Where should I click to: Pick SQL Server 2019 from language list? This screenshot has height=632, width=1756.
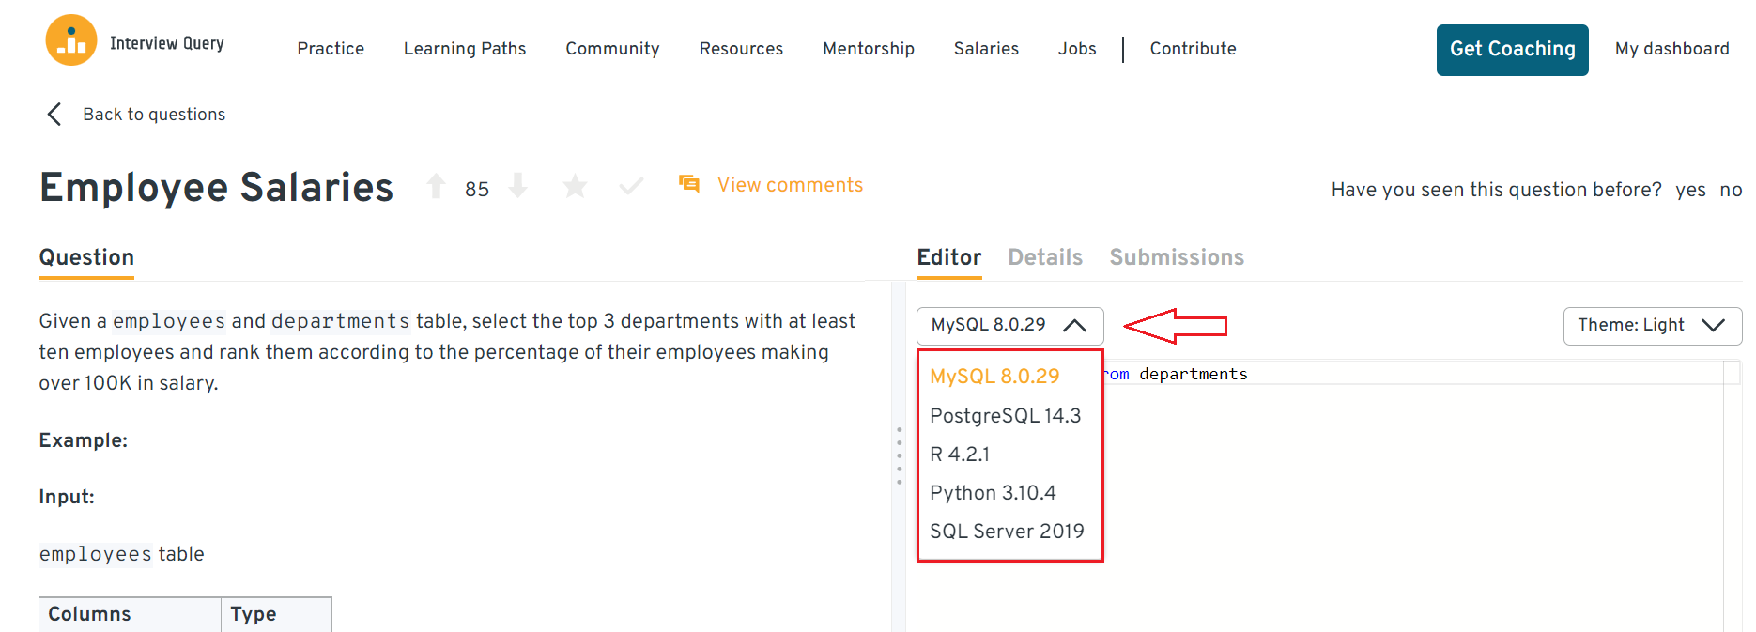1007,532
